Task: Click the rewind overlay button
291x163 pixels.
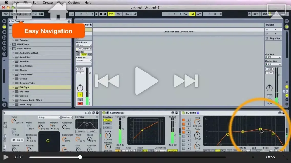Action: 107,81
